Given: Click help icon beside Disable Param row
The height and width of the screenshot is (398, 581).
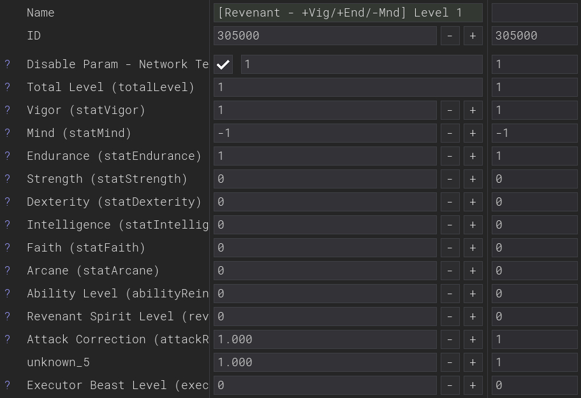Looking at the screenshot, I should (8, 64).
